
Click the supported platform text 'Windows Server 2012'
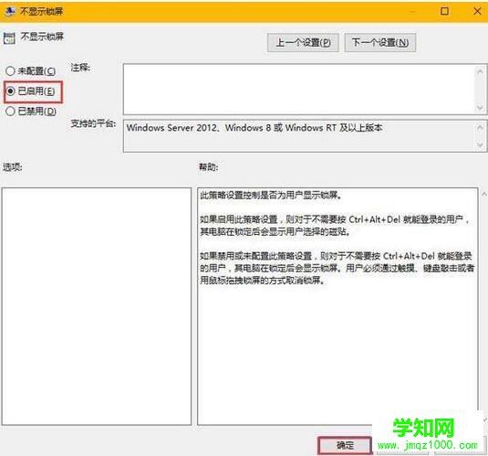(171, 128)
